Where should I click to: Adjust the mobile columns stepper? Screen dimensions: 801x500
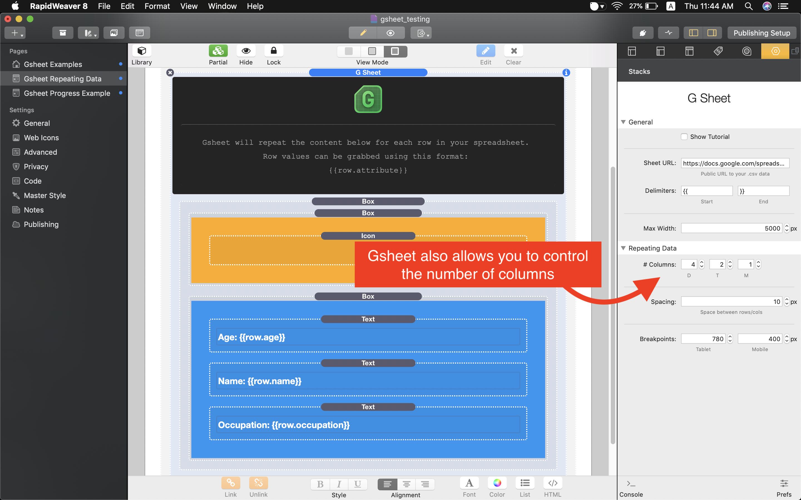pyautogui.click(x=758, y=264)
